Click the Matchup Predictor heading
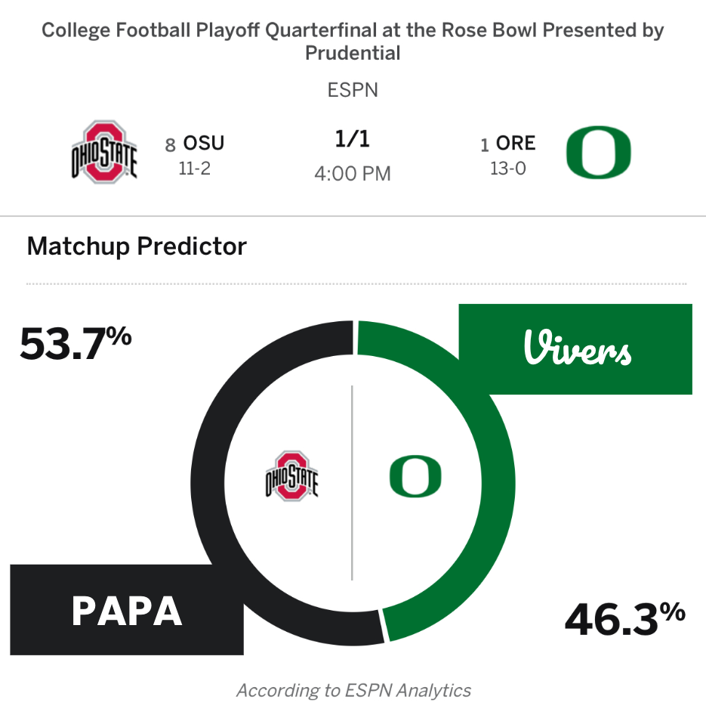Viewport: 706px width, 712px height. [137, 246]
